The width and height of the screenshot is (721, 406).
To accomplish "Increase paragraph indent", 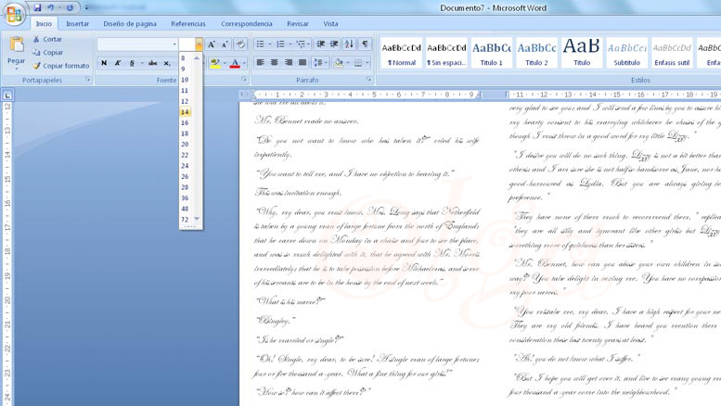I will click(334, 44).
